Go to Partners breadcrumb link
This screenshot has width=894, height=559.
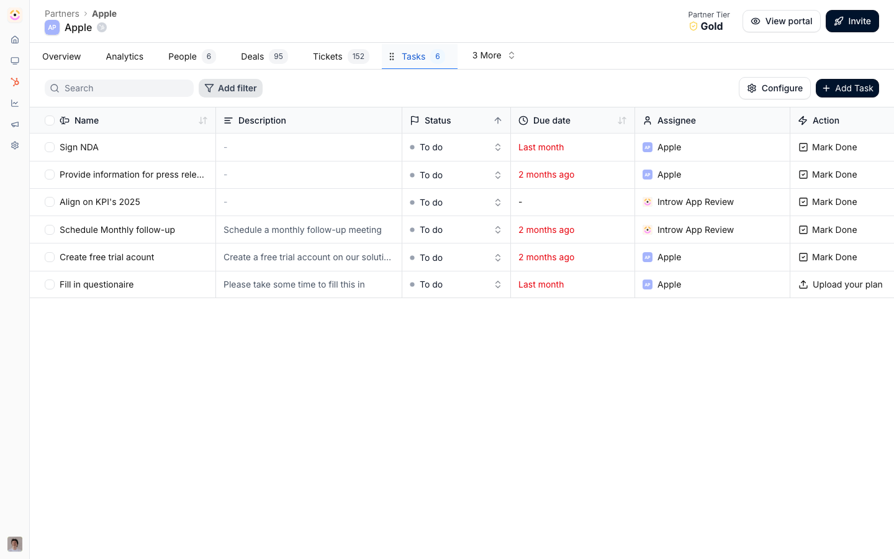[62, 14]
